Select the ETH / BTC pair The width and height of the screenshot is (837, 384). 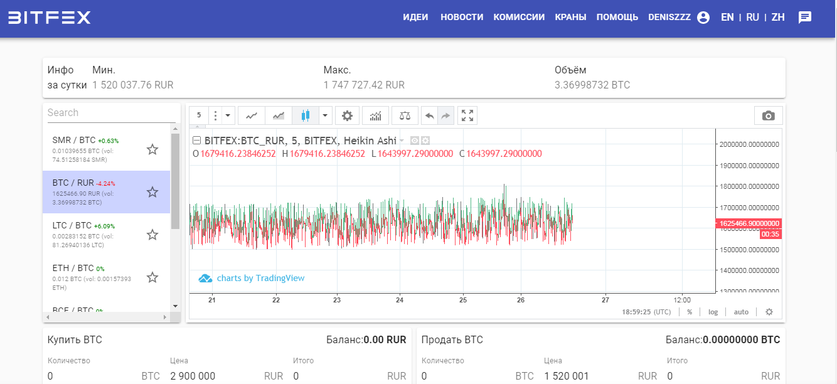coord(107,277)
